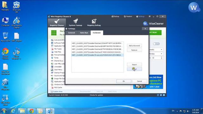
Task: Select second Installer\Patches exclusion entry
Action: point(97,46)
